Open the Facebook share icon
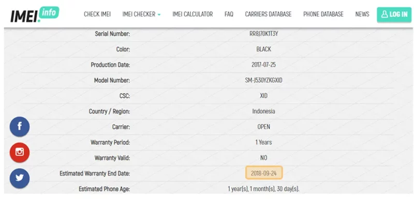Viewport: 414px width, 221px height. click(x=20, y=126)
